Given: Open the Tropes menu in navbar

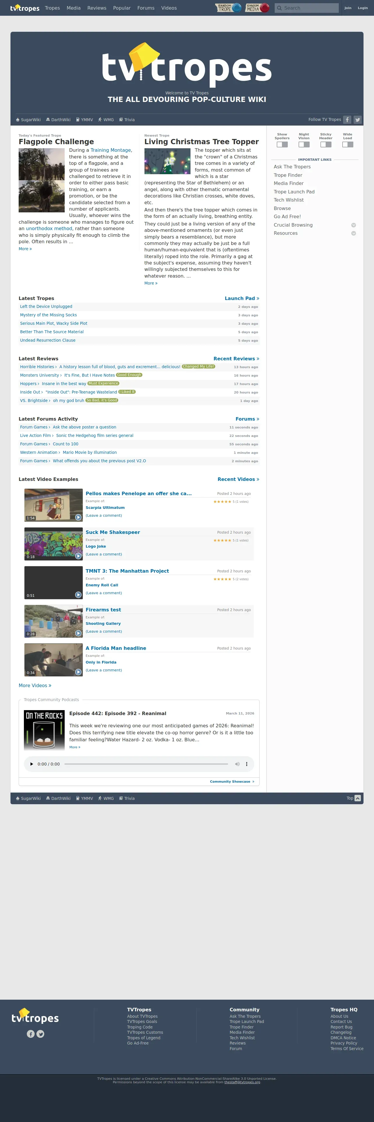Looking at the screenshot, I should (52, 8).
